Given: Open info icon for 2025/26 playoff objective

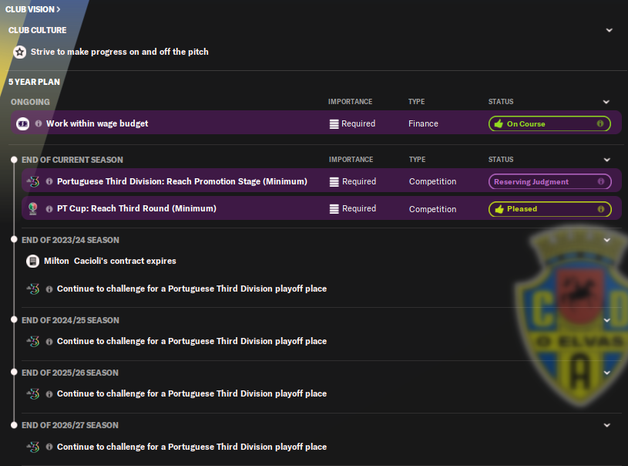Looking at the screenshot, I should tap(49, 394).
